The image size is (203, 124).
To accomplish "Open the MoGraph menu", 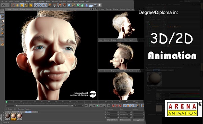I will coord(55,1).
